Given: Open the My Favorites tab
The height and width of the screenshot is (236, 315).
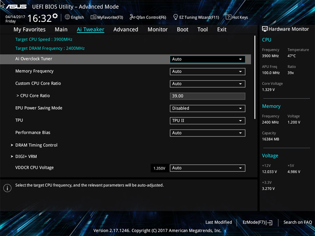Looking at the screenshot, I should point(30,30).
